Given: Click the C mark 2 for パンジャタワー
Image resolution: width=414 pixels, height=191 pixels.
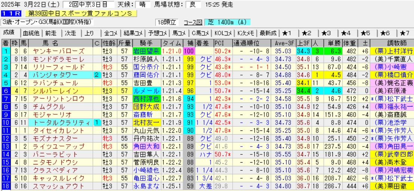Looking at the screenshot, I should click(x=96, y=74).
